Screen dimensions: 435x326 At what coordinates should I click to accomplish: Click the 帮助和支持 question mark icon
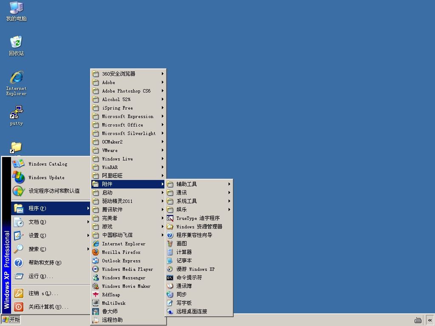point(18,262)
